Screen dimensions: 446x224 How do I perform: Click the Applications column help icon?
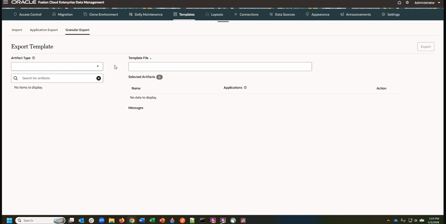tap(245, 88)
